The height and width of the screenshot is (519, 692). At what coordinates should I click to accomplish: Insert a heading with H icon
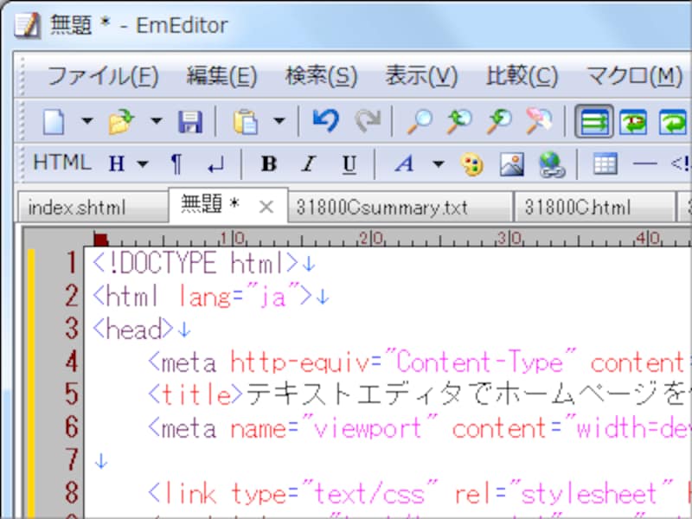(x=117, y=164)
